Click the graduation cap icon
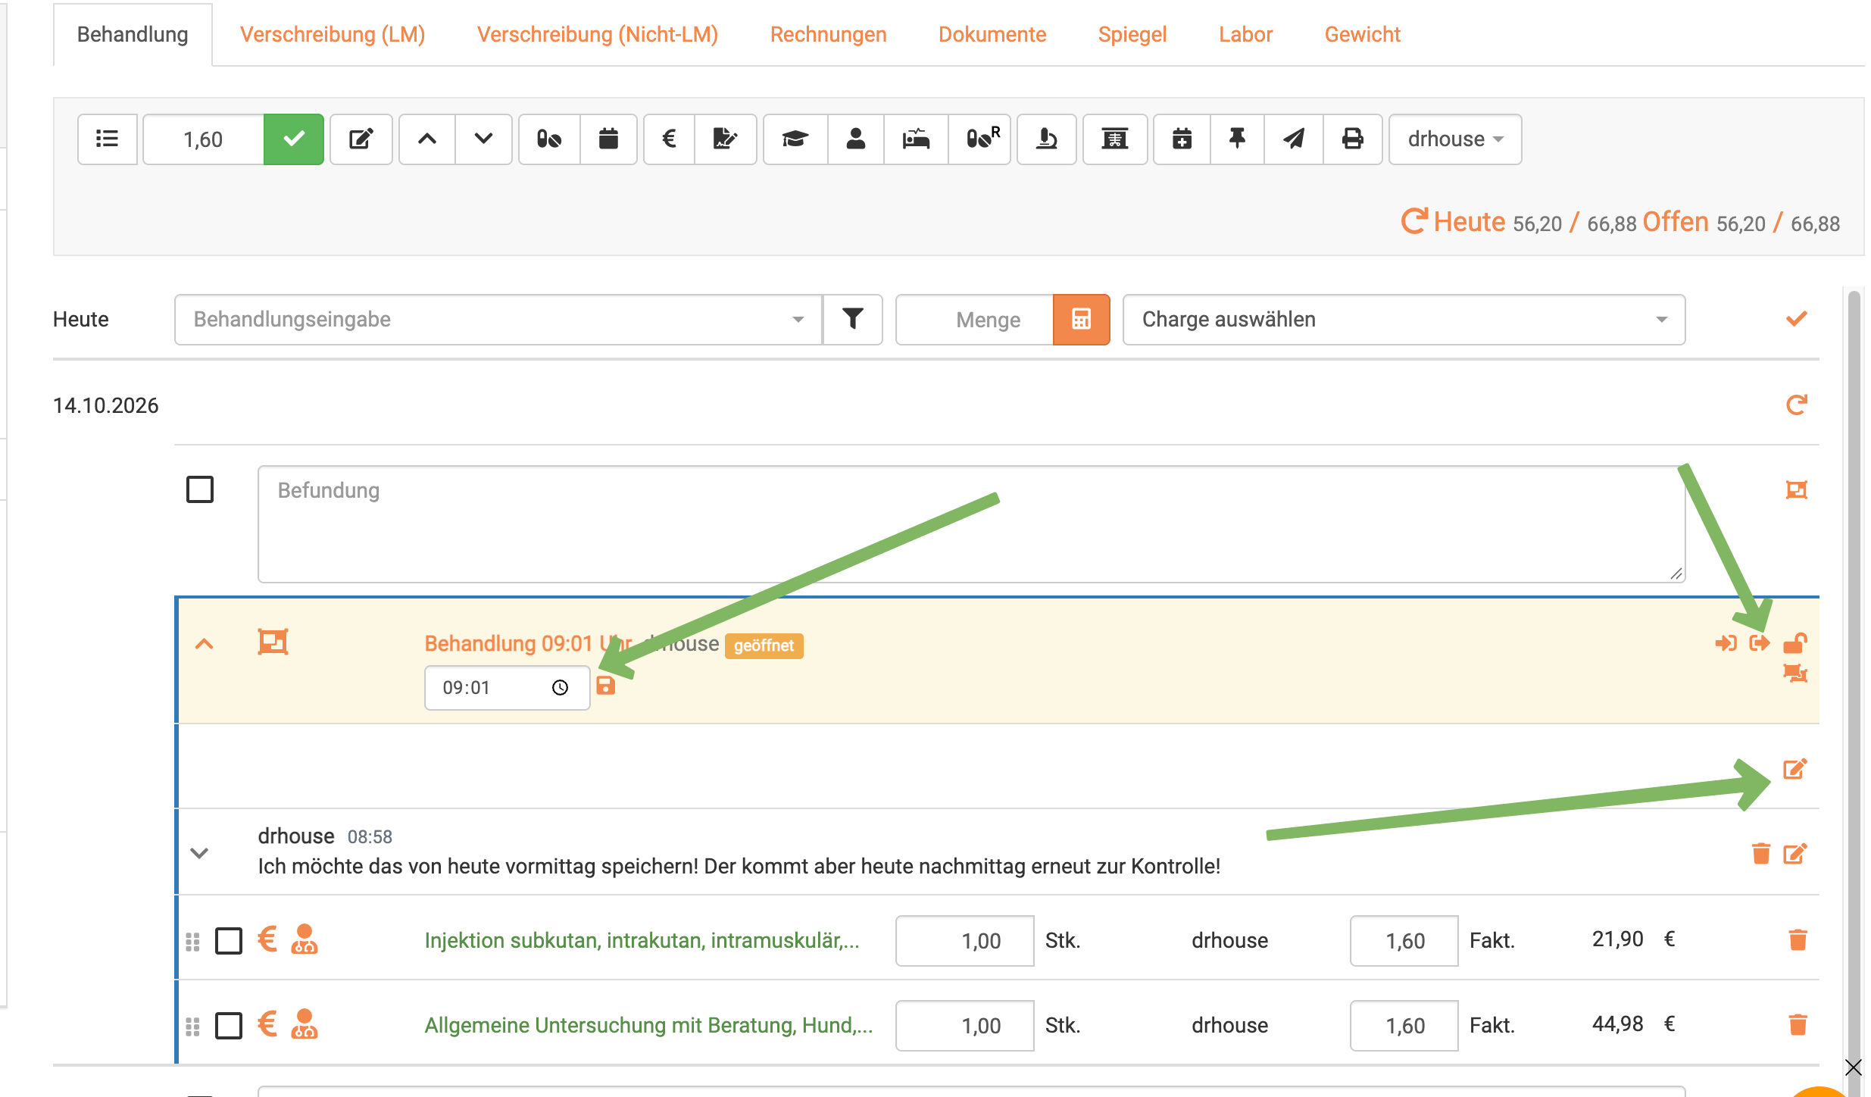Viewport: 1871px width, 1097px height. pyautogui.click(x=795, y=139)
